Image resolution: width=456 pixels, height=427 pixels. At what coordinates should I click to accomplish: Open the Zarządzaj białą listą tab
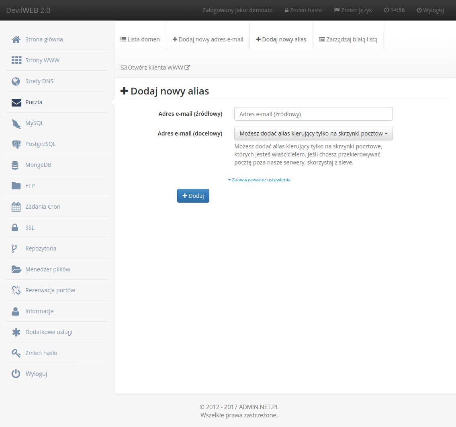pyautogui.click(x=348, y=39)
